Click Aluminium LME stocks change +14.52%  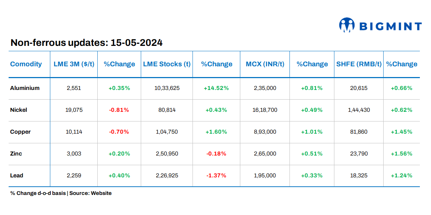(216, 88)
